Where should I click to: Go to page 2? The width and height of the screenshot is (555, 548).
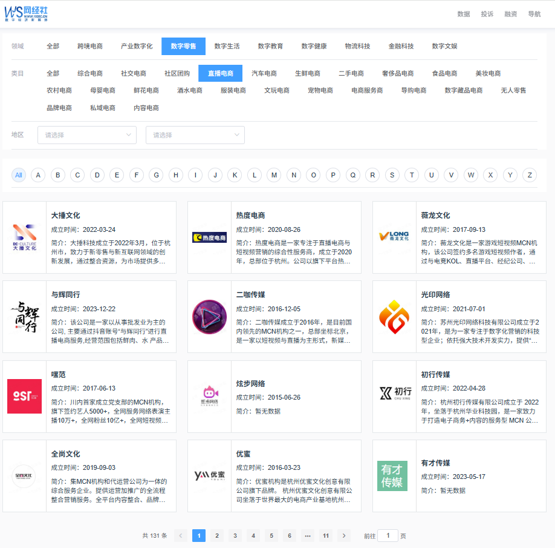point(217,536)
